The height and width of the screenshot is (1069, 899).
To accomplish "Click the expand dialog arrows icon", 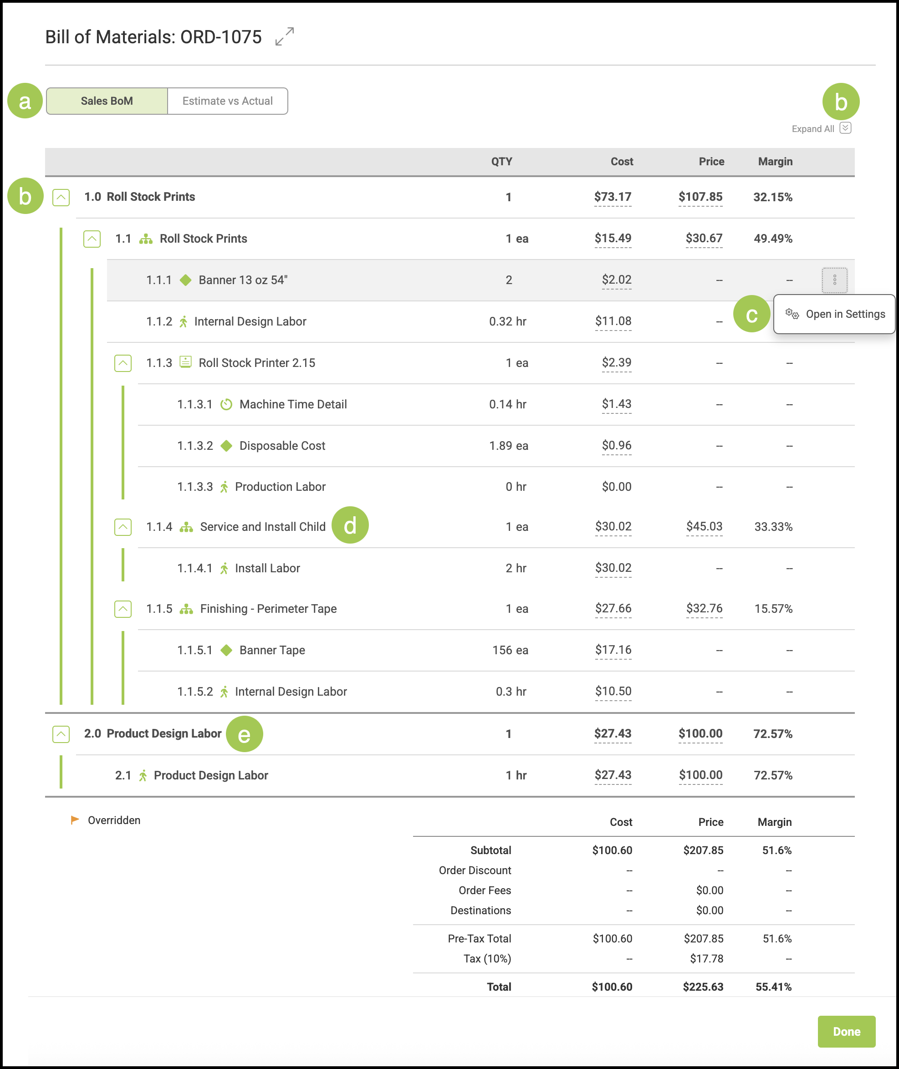I will [x=284, y=37].
